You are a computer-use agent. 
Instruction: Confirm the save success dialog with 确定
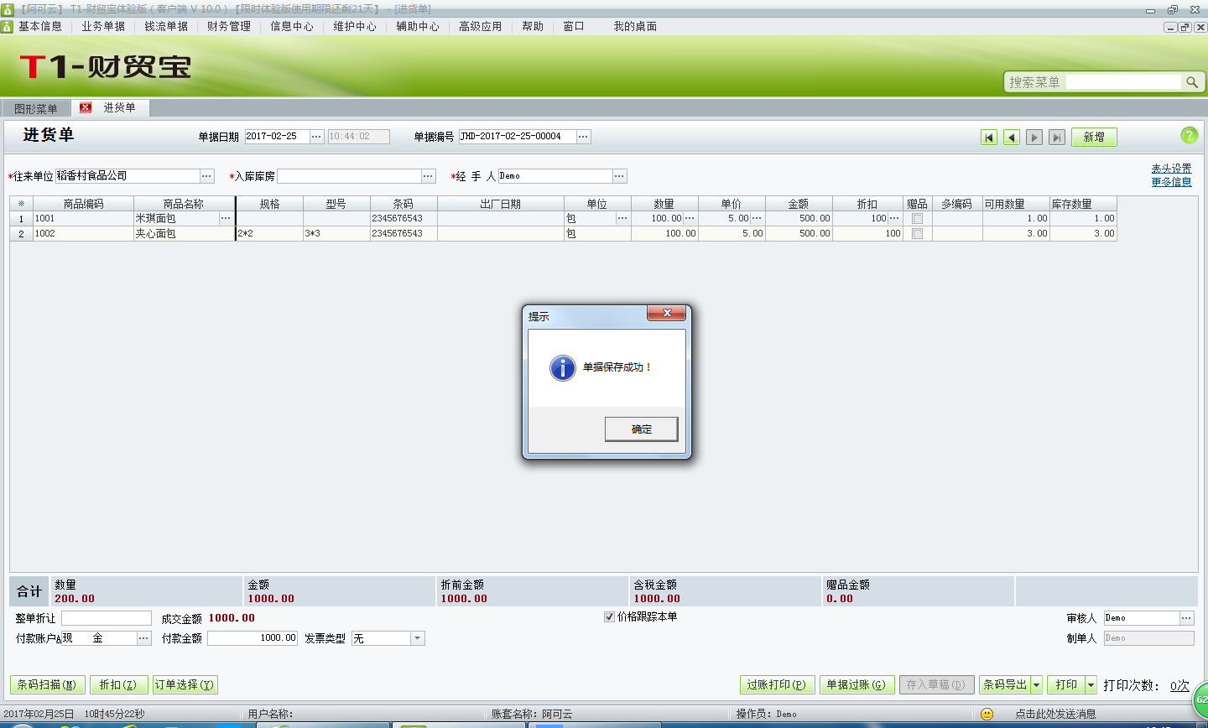coord(641,429)
